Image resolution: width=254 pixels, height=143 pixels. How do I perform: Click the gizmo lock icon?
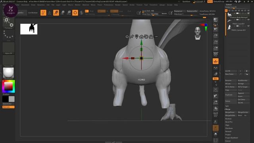pyautogui.click(x=151, y=37)
